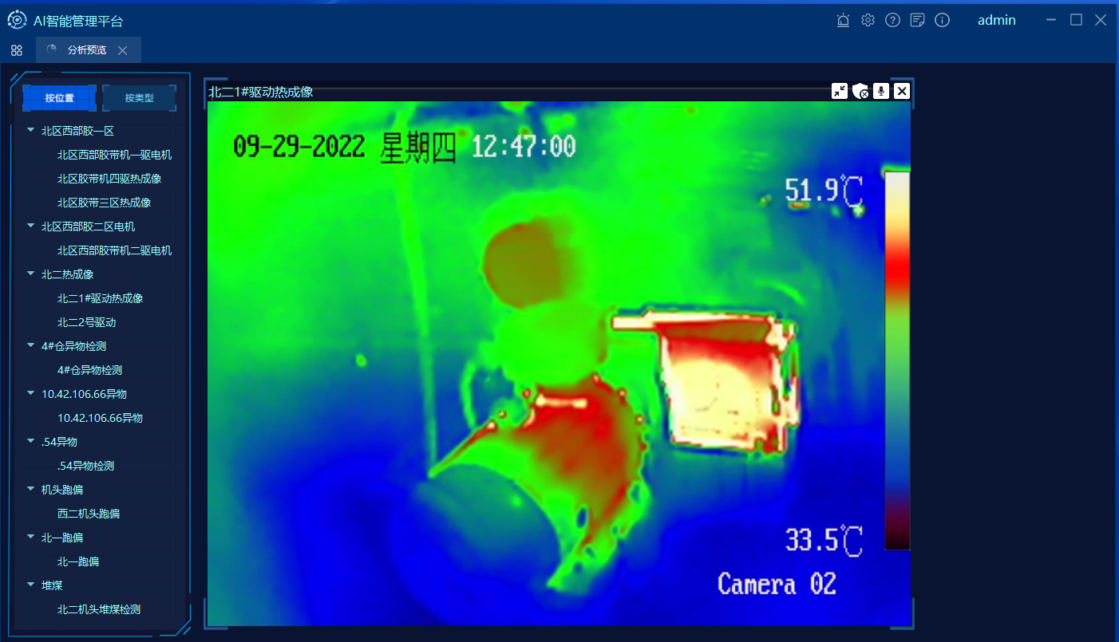Select camera 北区西部胶带机一驱电机

coord(114,155)
